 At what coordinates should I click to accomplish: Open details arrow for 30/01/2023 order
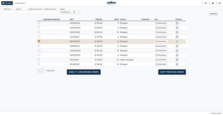click(x=177, y=32)
